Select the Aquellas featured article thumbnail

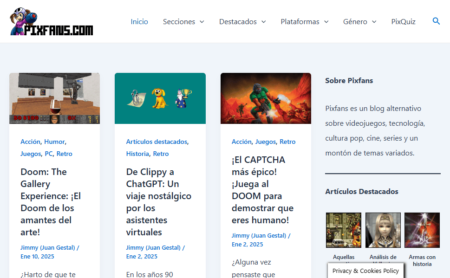(344, 230)
